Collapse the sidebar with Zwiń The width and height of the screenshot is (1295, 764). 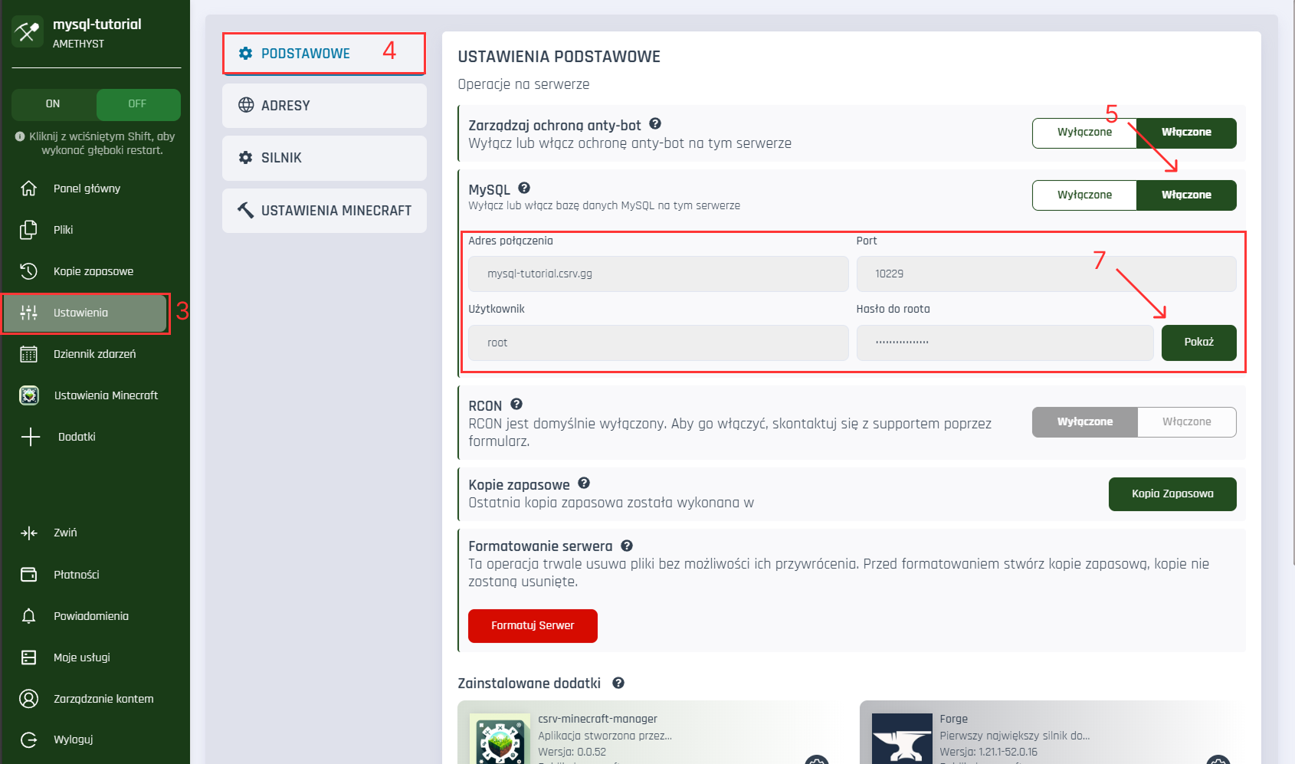(64, 533)
